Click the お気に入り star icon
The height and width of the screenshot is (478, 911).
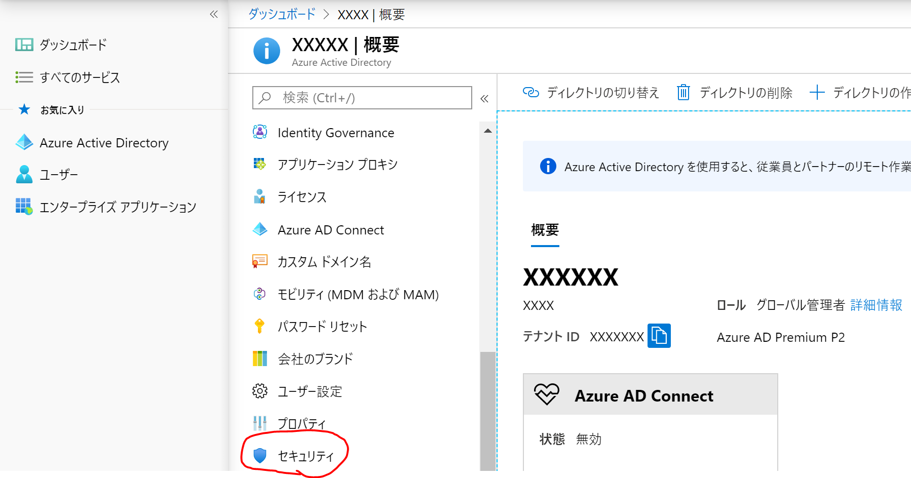click(x=24, y=109)
